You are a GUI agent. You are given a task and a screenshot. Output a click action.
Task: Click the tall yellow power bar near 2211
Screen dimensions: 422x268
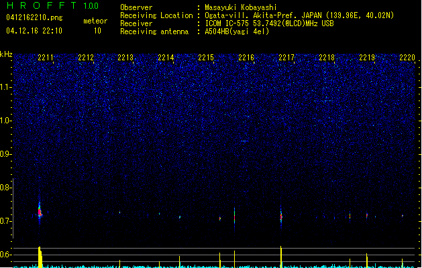40,257
